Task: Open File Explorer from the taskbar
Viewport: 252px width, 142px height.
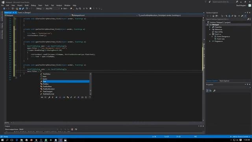Action: coord(22,140)
